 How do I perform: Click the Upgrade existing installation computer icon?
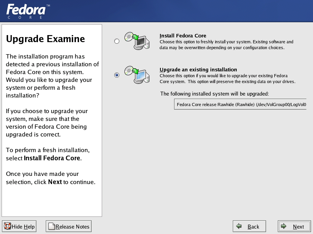[137, 75]
